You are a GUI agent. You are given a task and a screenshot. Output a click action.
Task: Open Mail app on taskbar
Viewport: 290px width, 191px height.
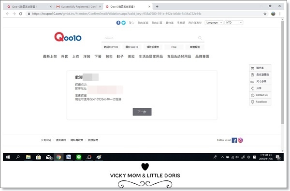49,157
